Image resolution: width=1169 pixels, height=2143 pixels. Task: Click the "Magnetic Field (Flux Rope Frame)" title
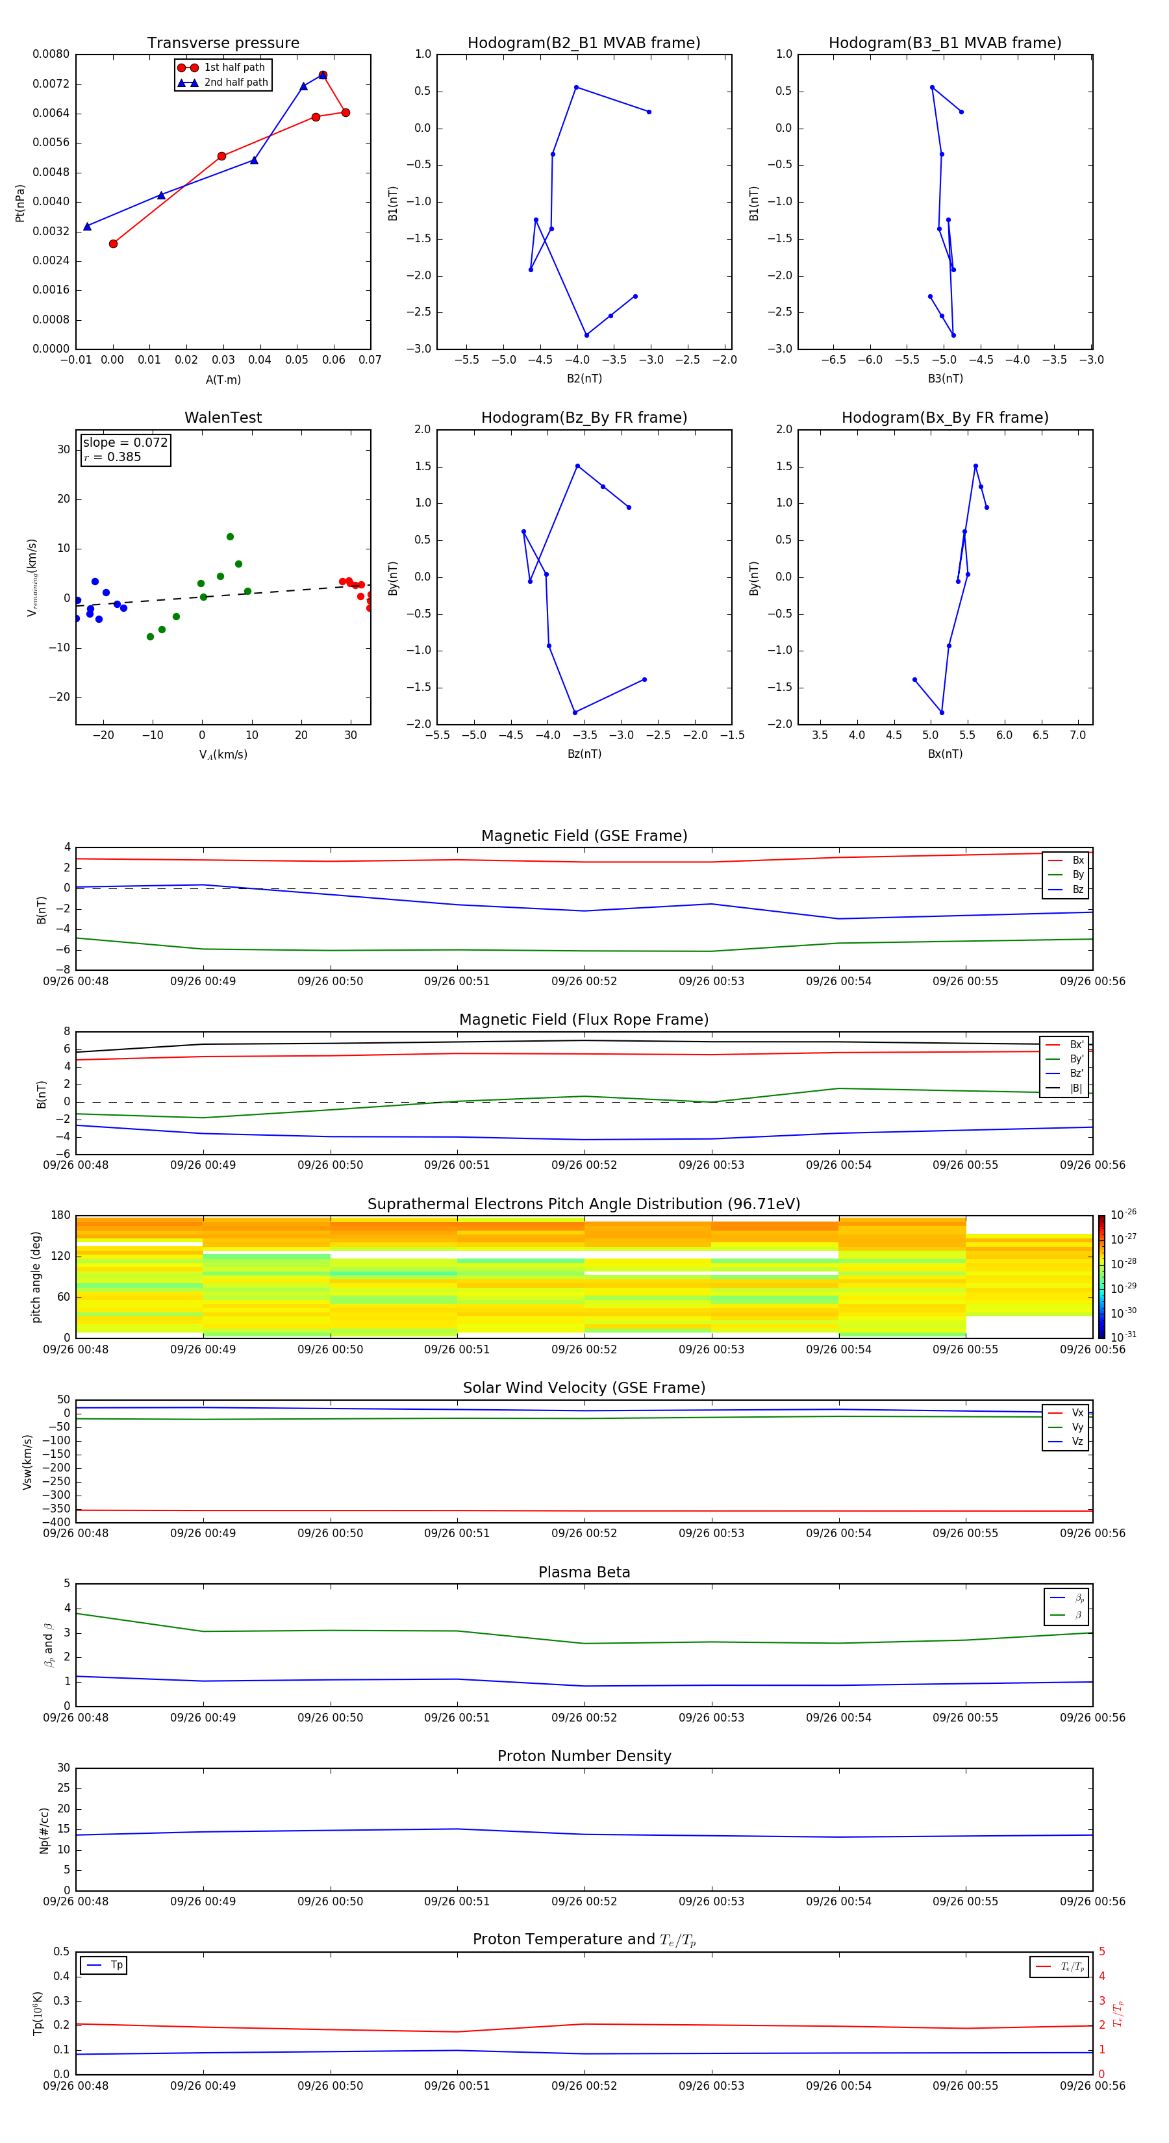[x=584, y=1020]
